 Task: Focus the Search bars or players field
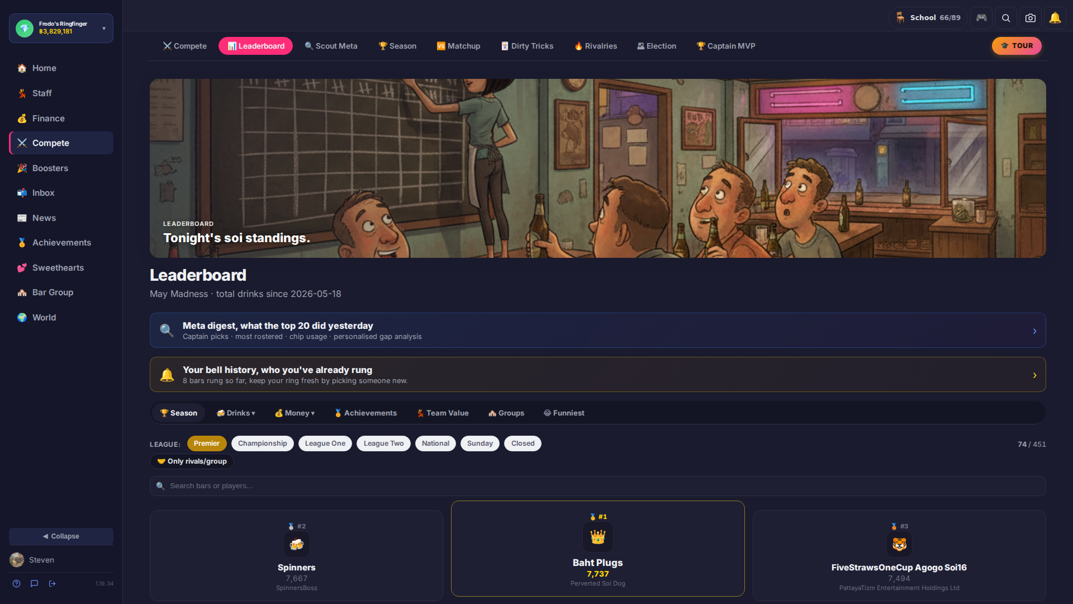coord(598,486)
